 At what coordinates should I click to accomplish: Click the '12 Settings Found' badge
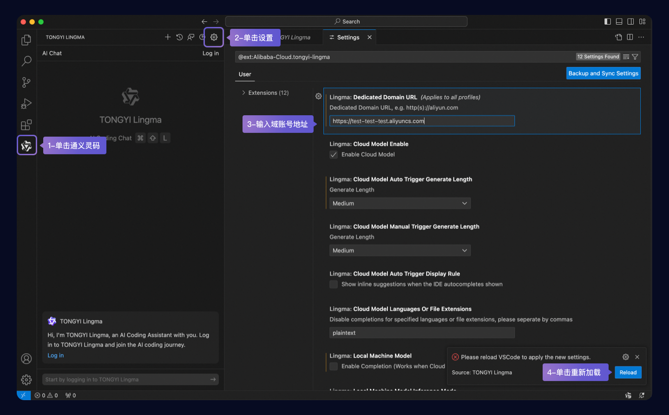(598, 57)
